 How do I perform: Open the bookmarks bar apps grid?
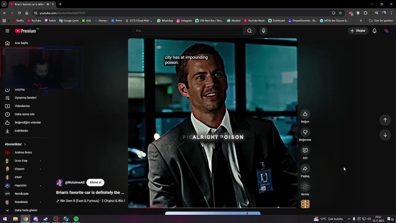[4, 21]
